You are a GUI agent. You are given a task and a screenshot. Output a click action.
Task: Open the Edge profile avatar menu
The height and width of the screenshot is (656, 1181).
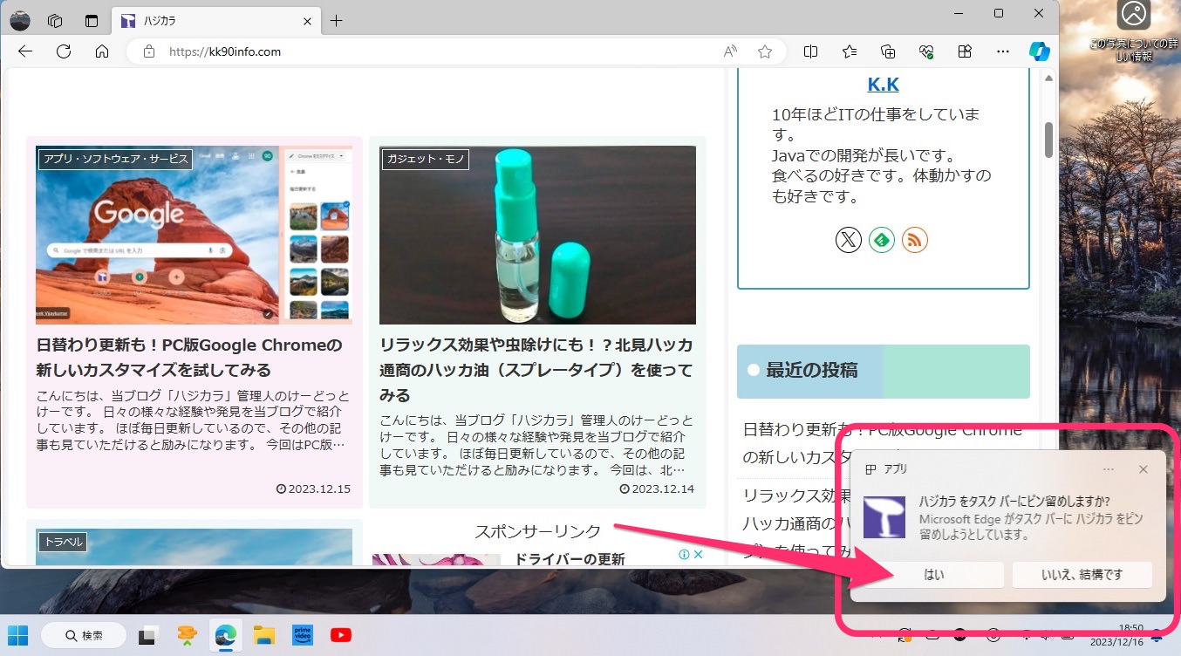[x=19, y=20]
